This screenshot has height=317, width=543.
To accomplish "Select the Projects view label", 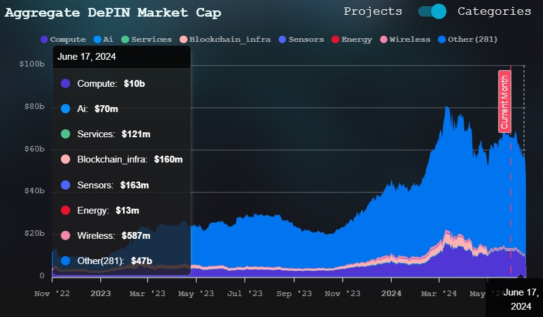I will click(x=373, y=11).
